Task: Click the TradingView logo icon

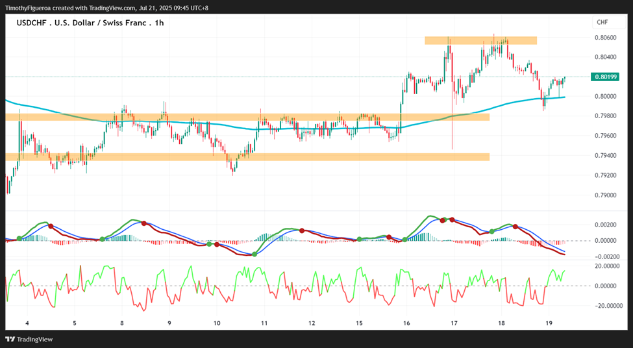Action: pos(10,340)
